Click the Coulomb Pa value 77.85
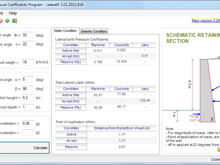The width and height of the screenshot is (220, 165). 121,94
